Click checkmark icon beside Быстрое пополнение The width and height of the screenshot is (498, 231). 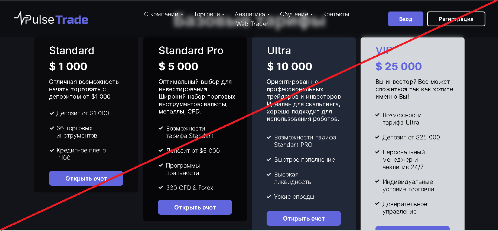click(269, 159)
